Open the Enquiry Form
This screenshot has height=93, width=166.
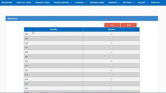click(x=42, y=3)
